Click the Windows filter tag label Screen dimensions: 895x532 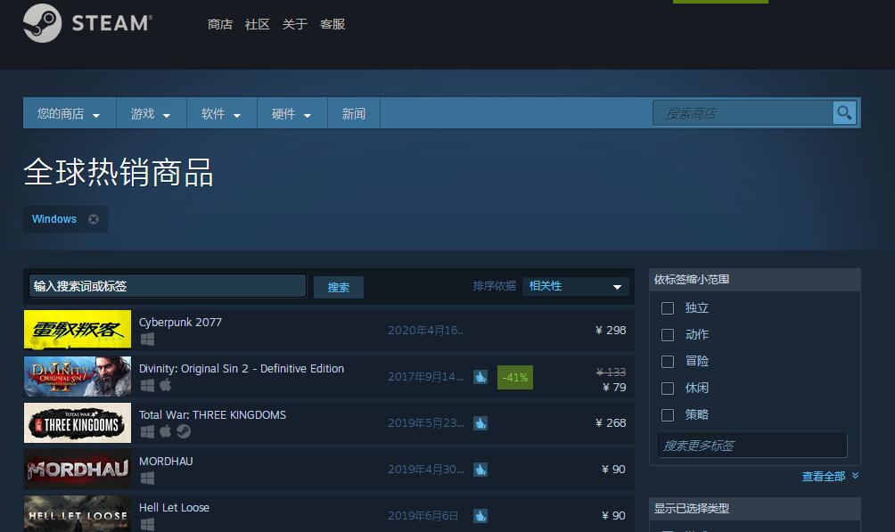click(x=54, y=219)
